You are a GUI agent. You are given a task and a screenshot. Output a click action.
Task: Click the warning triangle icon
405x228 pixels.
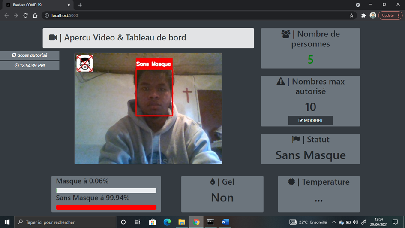(x=281, y=81)
